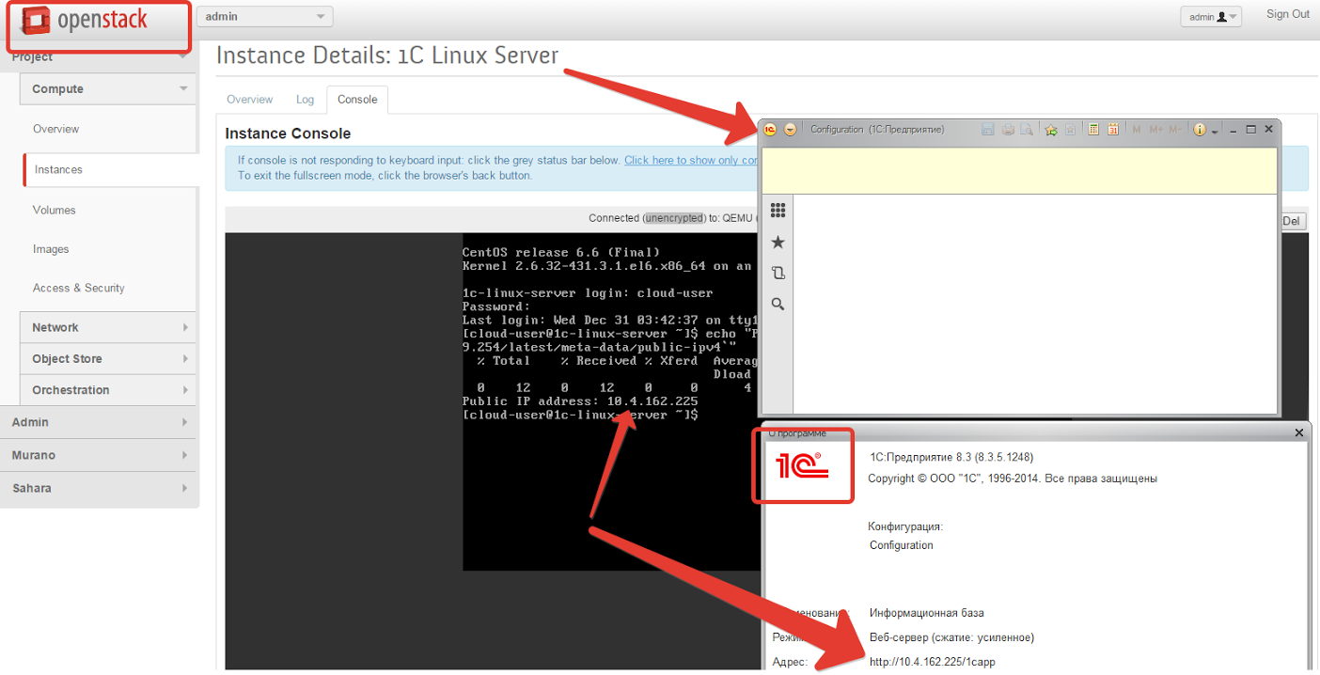Click the OpenStack logo
1320x675 pixels.
coord(86,19)
